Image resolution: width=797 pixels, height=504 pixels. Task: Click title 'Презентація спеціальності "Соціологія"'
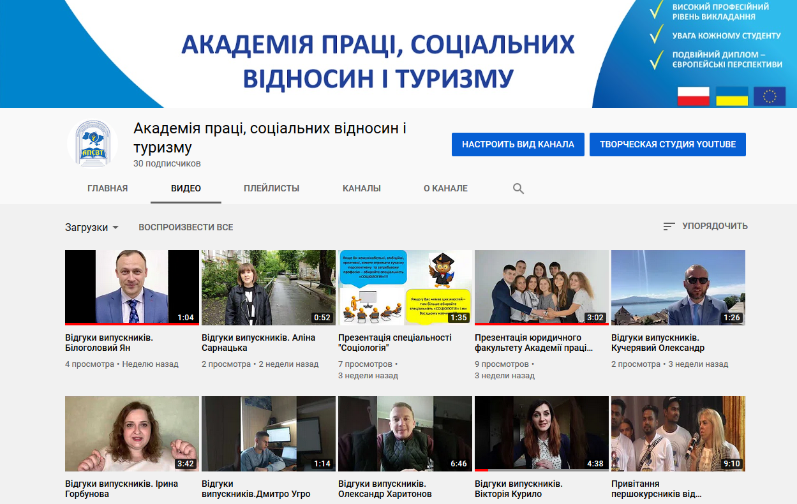click(x=395, y=343)
